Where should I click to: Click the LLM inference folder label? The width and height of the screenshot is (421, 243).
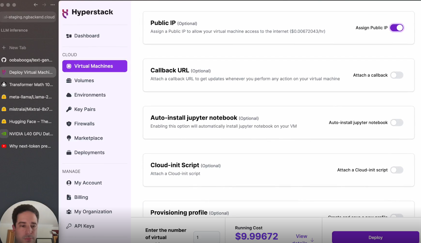[x=14, y=30]
